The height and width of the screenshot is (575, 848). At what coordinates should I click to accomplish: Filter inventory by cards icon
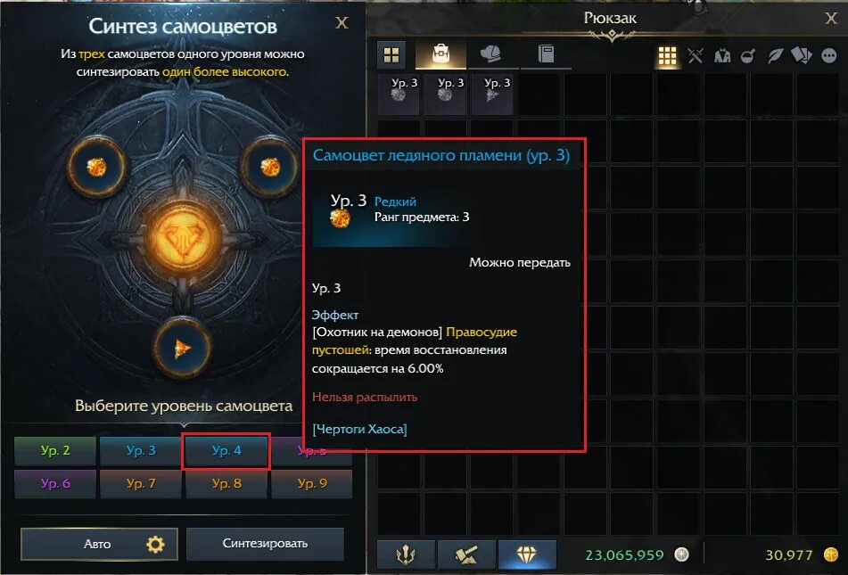coord(802,55)
